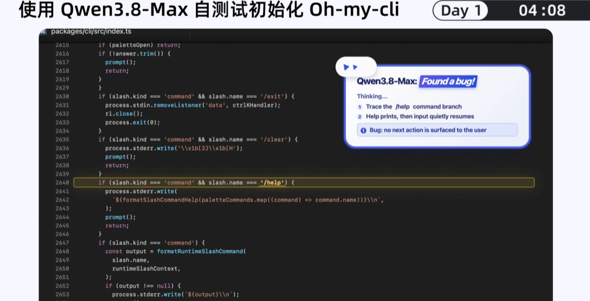Click the 'slash.name,' argument on line 2649
The height and width of the screenshot is (301, 590).
click(x=130, y=260)
